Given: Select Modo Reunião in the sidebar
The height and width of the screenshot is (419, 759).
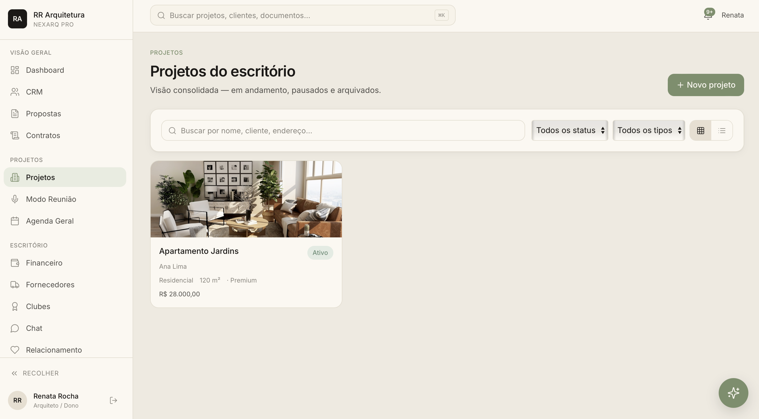Looking at the screenshot, I should click(x=65, y=199).
